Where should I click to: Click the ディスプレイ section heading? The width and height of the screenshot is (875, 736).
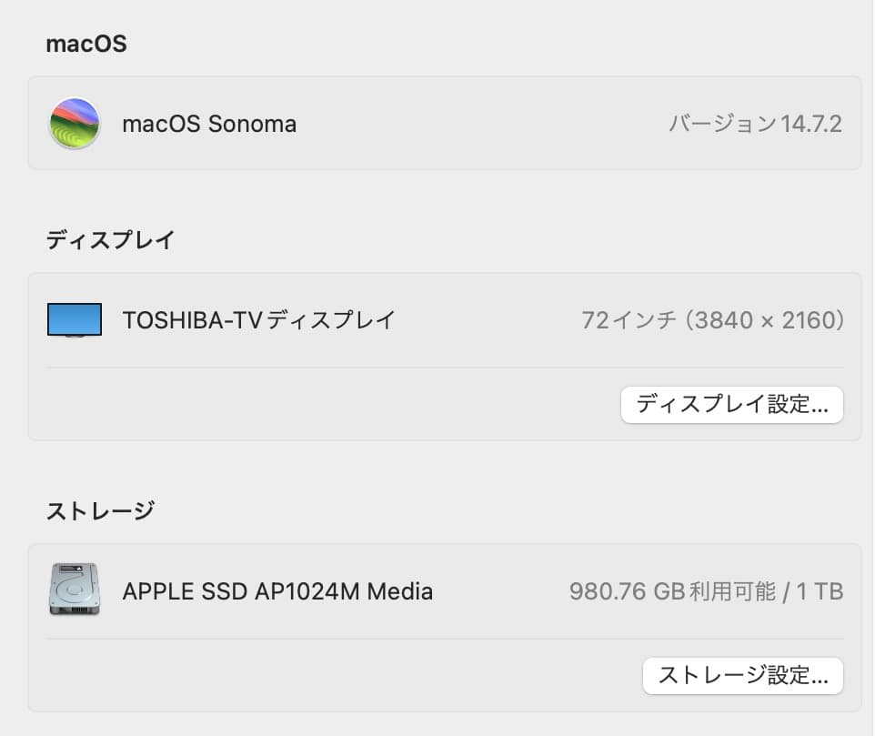[110, 239]
